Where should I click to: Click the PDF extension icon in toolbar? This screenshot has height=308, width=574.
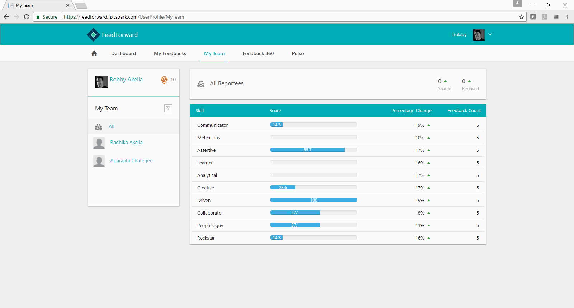click(x=545, y=17)
